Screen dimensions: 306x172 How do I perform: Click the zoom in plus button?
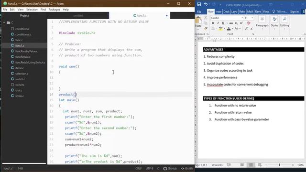tap(293, 165)
